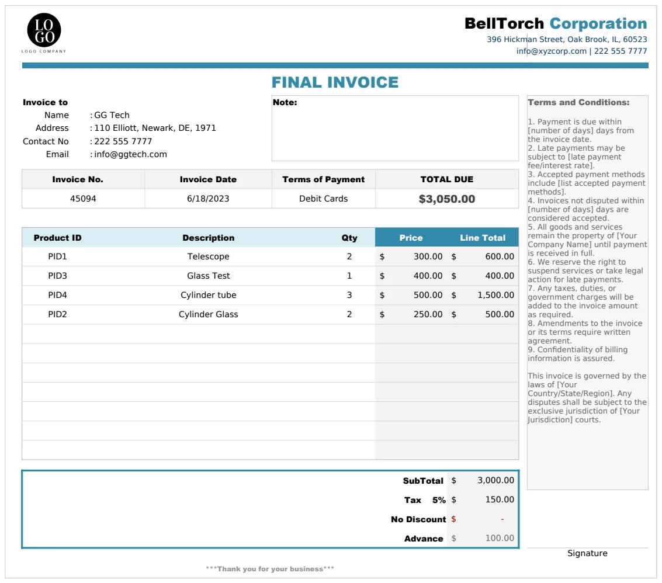This screenshot has height=583, width=662.
Task: Click the email 'info@xyzcorp.com | 222 555 7777'
Action: 581,51
